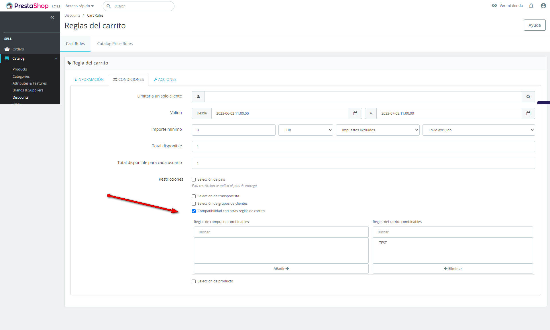The width and height of the screenshot is (550, 330).
Task: Uncheck Compatibilidad con otras reglas de carrito
Action: click(x=194, y=211)
